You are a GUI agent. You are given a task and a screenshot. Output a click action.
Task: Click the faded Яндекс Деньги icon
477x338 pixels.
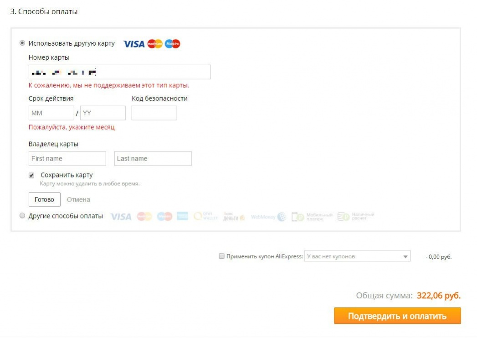(234, 216)
